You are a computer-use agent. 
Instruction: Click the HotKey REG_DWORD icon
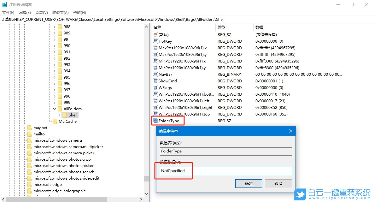(x=155, y=41)
